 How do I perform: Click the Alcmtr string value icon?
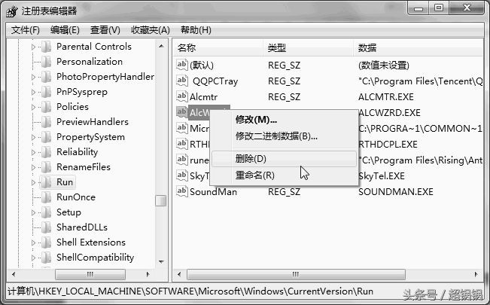point(182,96)
